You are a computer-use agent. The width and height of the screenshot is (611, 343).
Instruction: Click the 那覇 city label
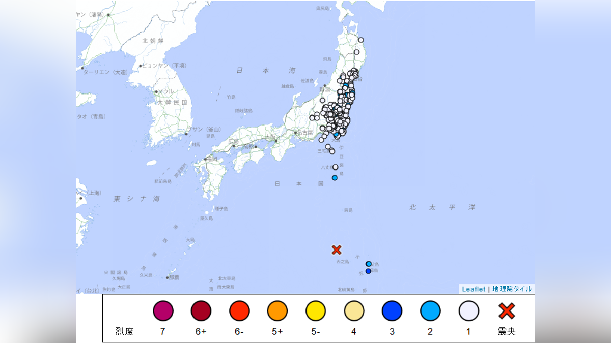[x=174, y=277]
